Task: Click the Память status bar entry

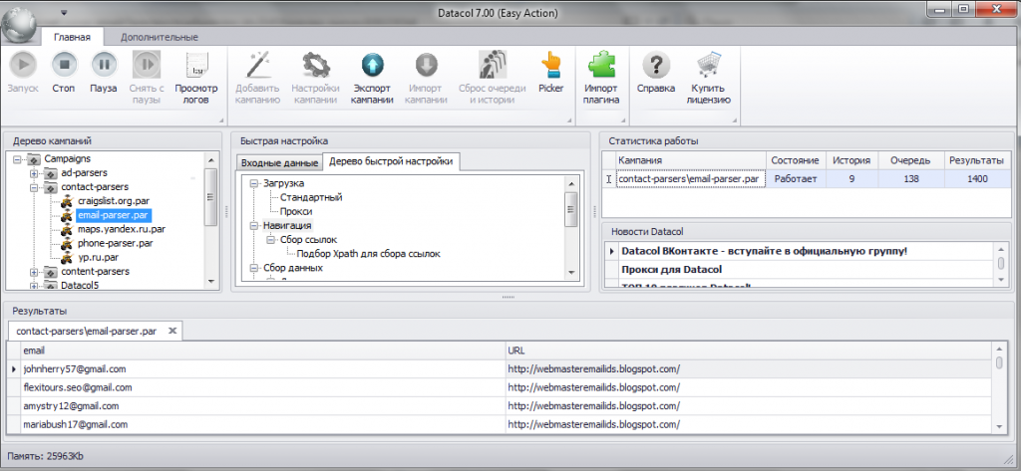Action: click(46, 456)
